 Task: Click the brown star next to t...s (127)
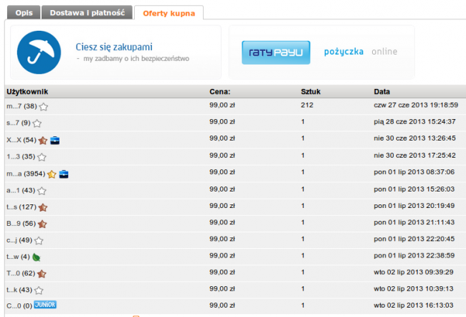click(x=43, y=207)
